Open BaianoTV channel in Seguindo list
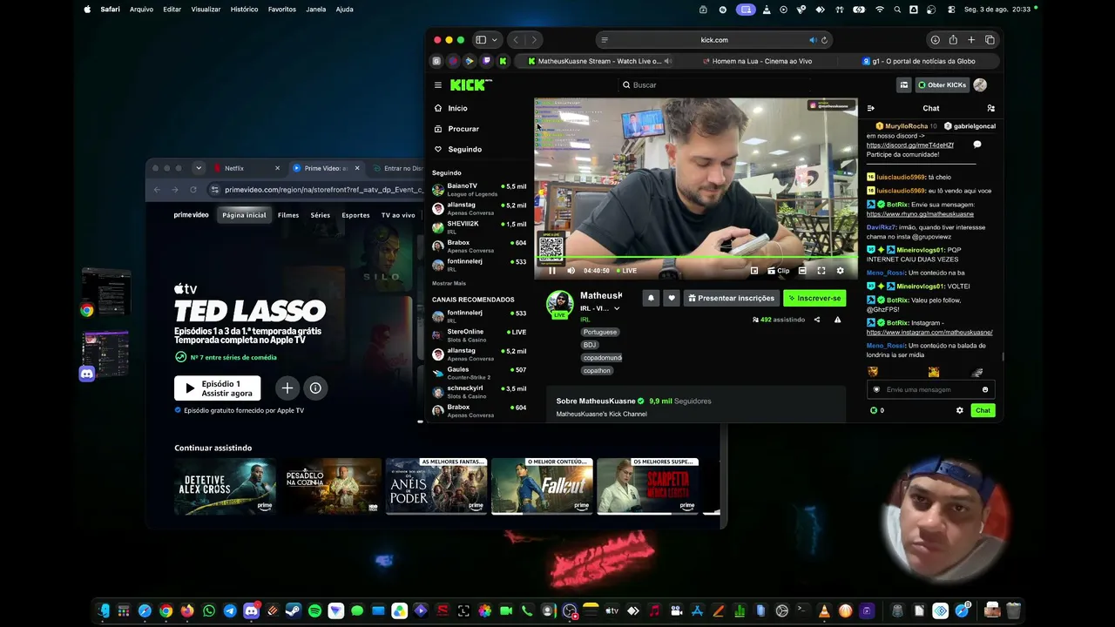The height and width of the screenshot is (627, 1115). [479, 189]
